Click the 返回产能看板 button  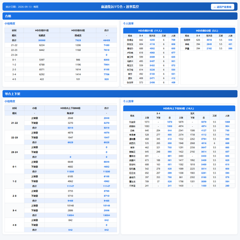click(222, 7)
